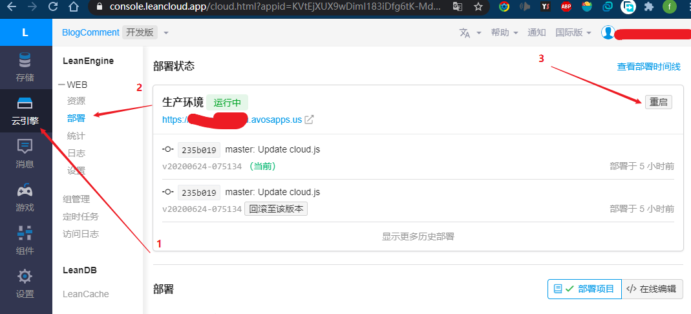Click the 开发版 plan badge
This screenshot has width=691, height=314.
coord(140,32)
